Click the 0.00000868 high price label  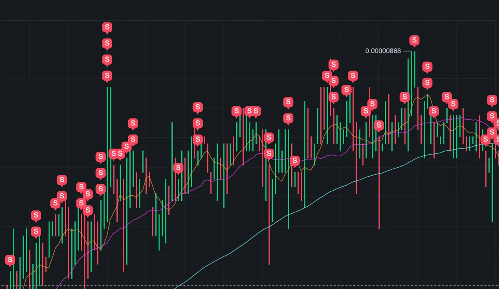coord(383,51)
